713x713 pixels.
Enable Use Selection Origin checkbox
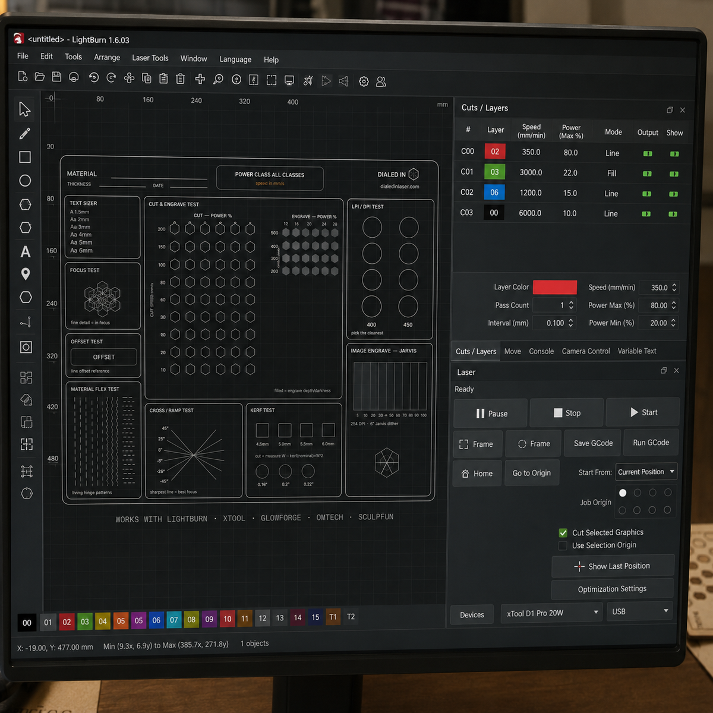[x=563, y=545]
